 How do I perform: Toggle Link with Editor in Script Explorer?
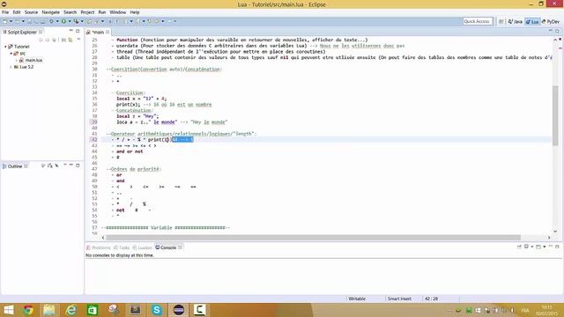coord(70,40)
